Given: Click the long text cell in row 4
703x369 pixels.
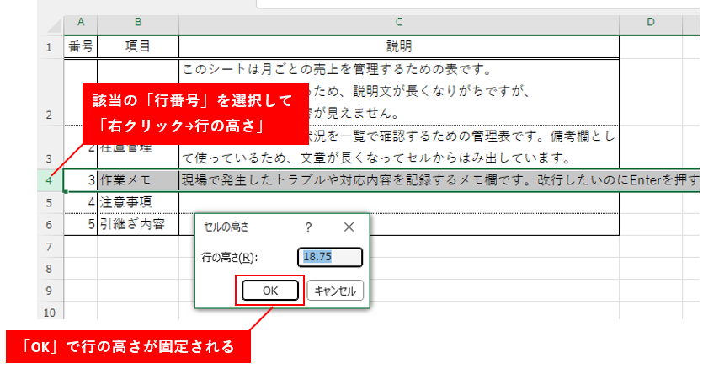Looking at the screenshot, I should 438,180.
